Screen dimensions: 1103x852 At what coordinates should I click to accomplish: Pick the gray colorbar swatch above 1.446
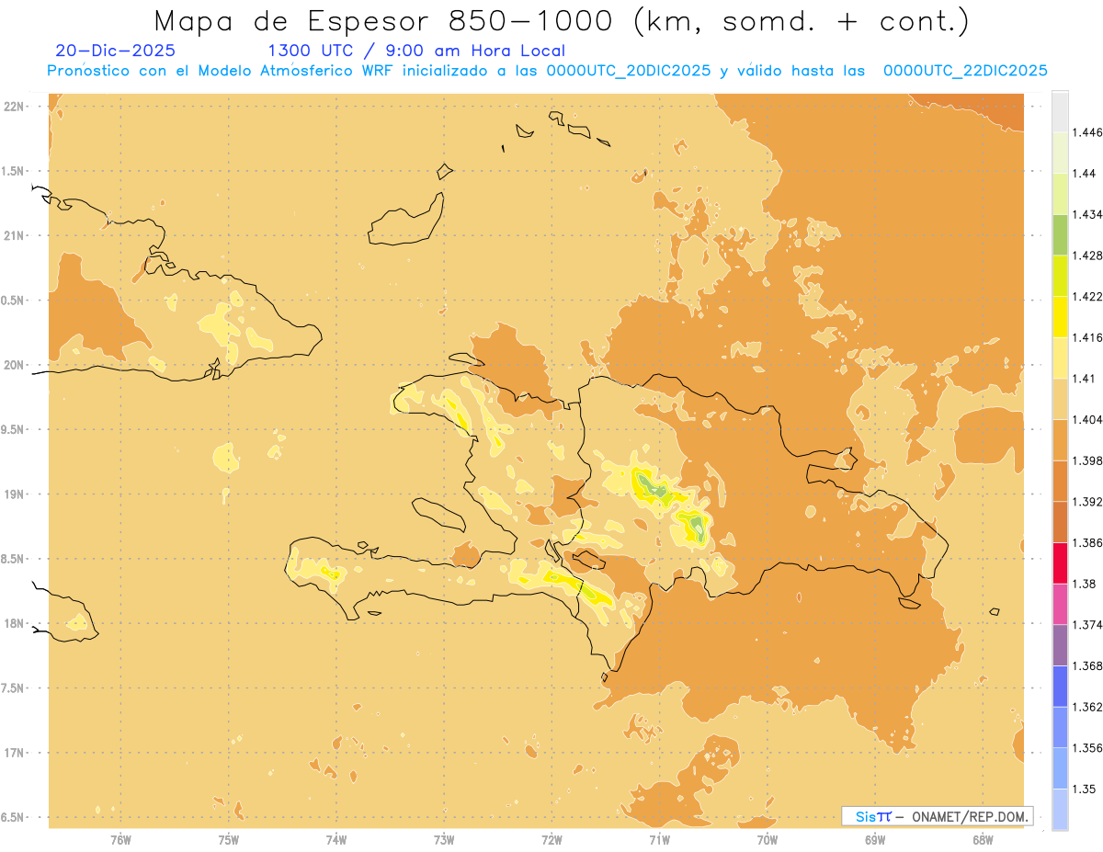coord(1060,111)
